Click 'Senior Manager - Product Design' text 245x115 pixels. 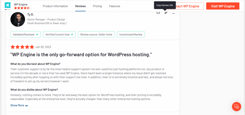(x=46, y=20)
